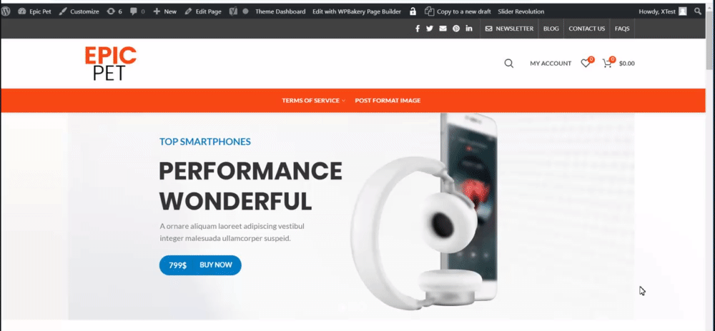The width and height of the screenshot is (715, 331).
Task: Open the site search magnifier icon
Action: coord(509,63)
